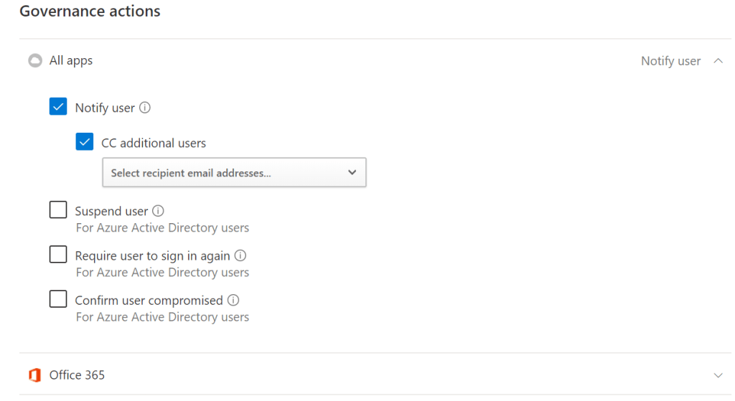Click info icon beside Suspend user
The width and height of the screenshot is (735, 401).
click(158, 212)
